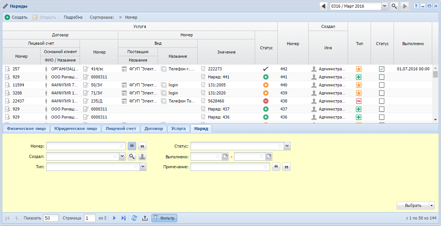Click the Выполнено column header

point(413,44)
